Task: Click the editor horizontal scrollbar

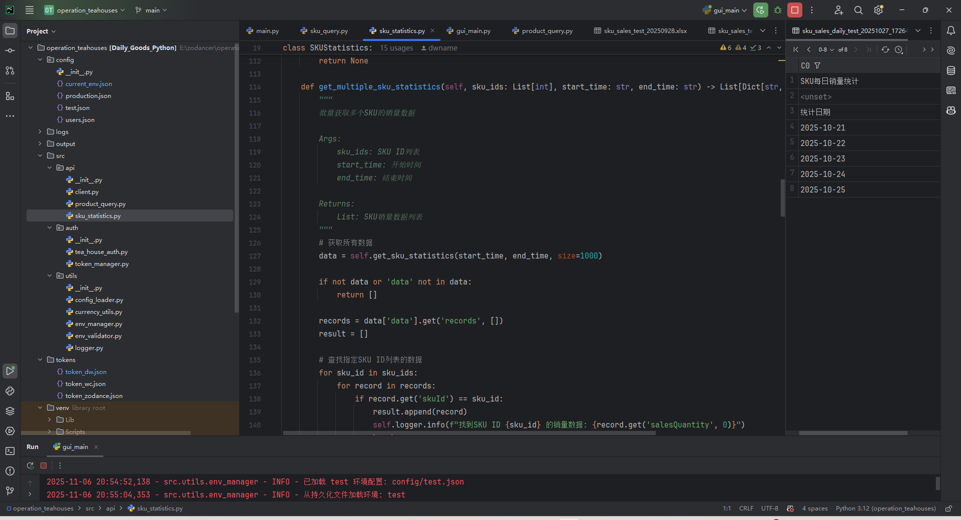Action: click(469, 433)
